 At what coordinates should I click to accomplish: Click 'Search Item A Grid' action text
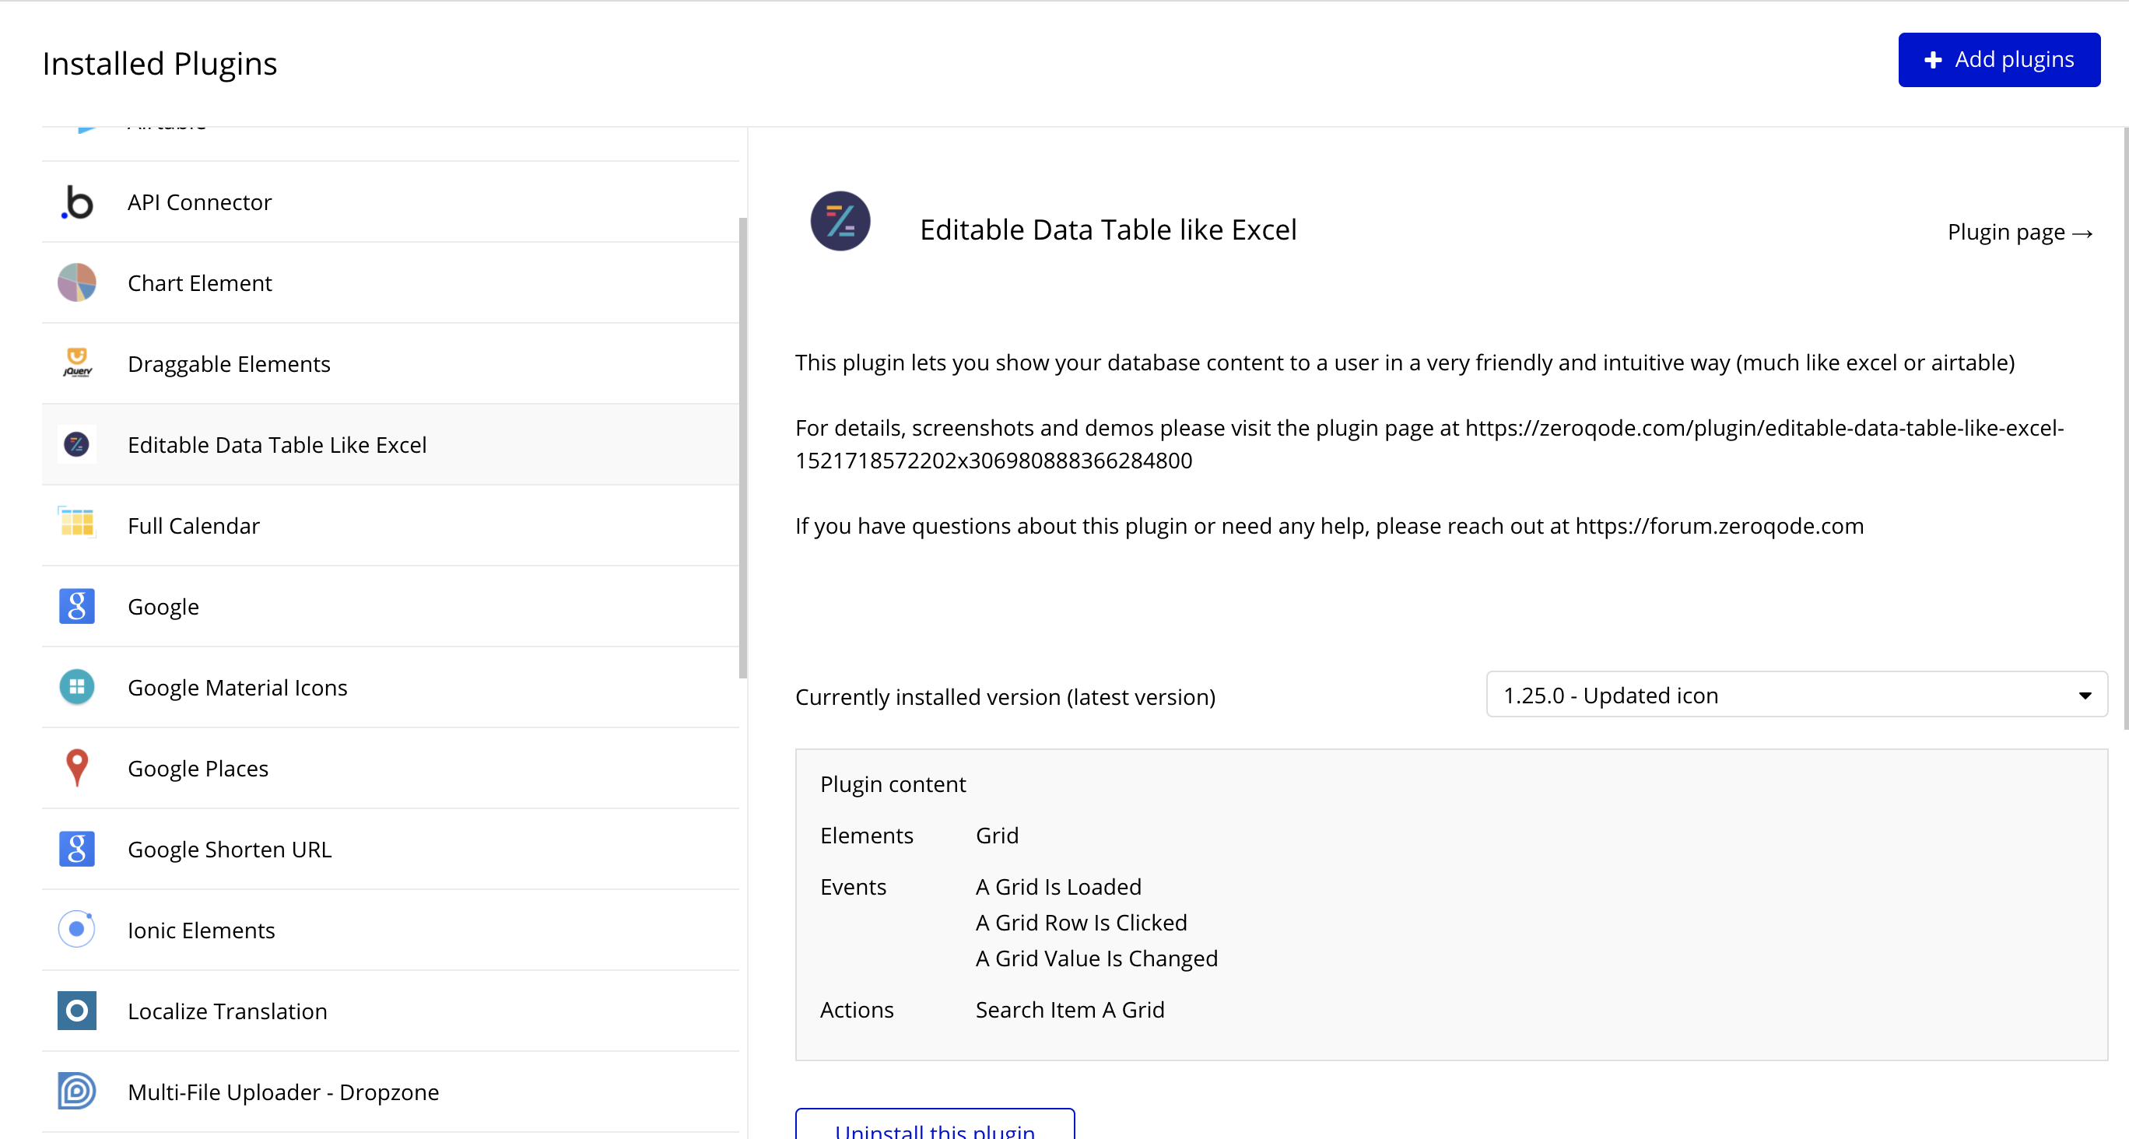[1069, 1010]
